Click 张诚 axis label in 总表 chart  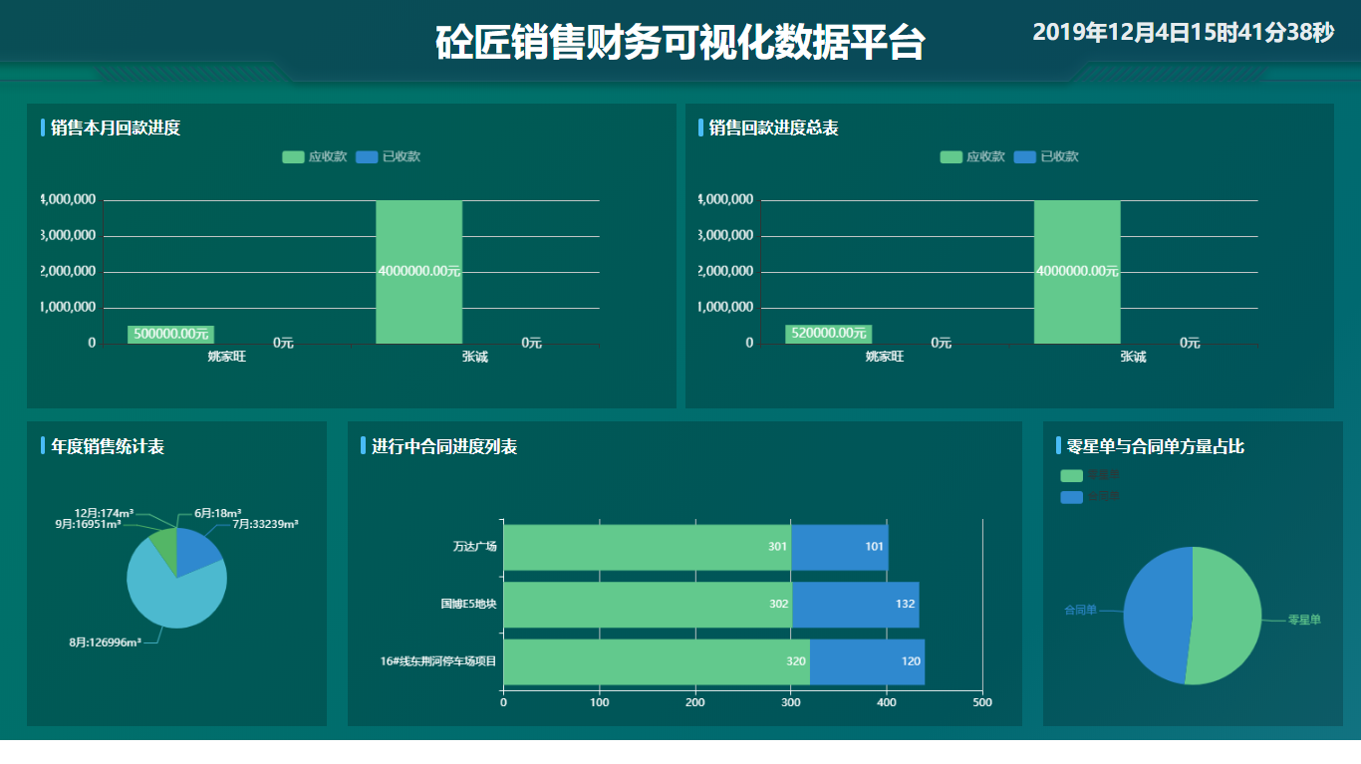click(x=1133, y=357)
